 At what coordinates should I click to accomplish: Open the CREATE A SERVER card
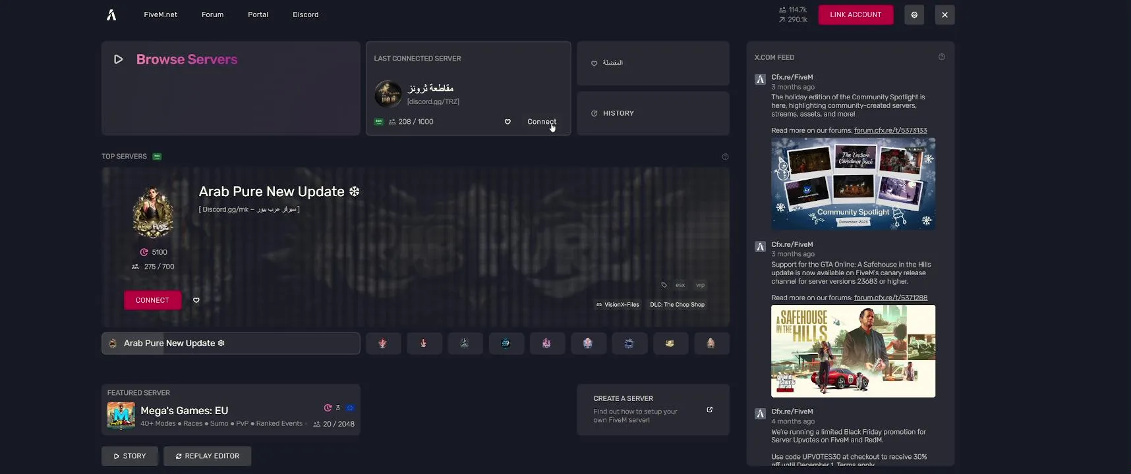coord(653,409)
